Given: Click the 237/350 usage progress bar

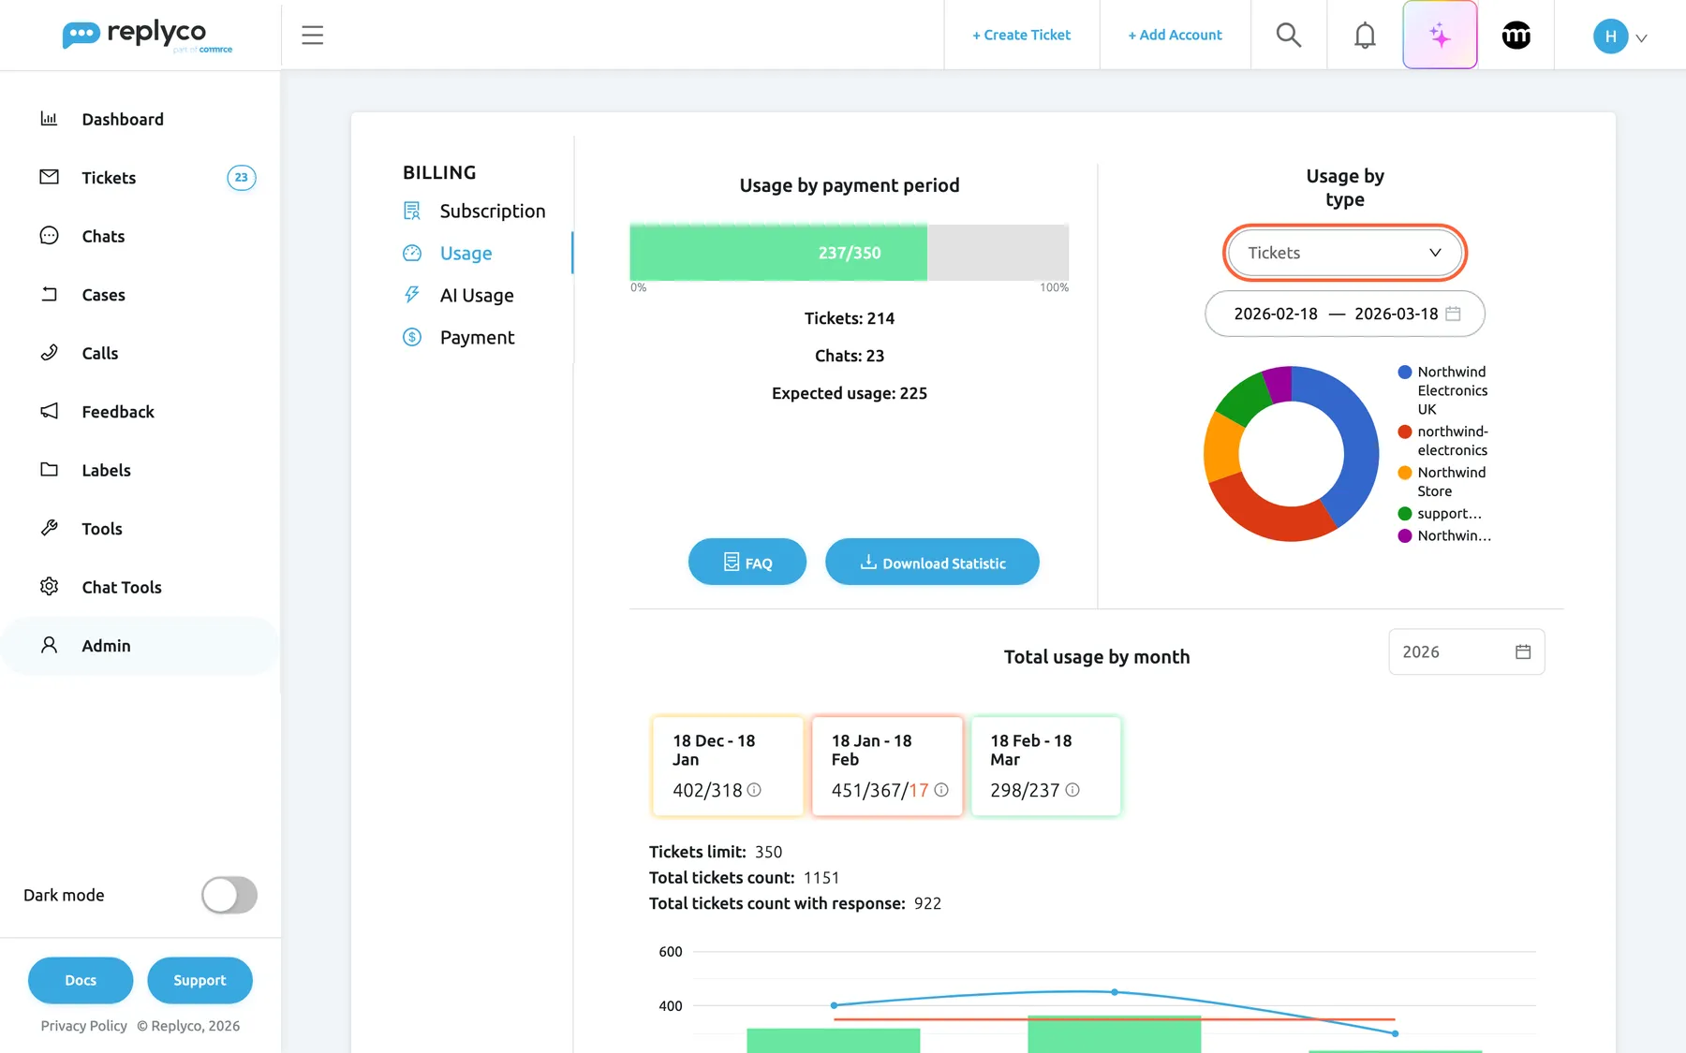Looking at the screenshot, I should pyautogui.click(x=850, y=253).
